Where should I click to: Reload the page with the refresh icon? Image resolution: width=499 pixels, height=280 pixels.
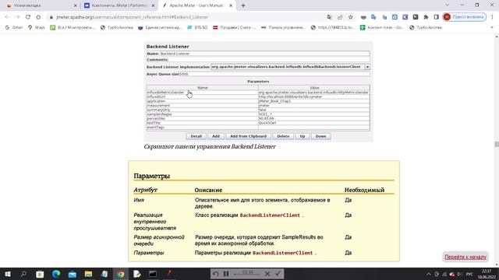pyautogui.click(x=28, y=17)
